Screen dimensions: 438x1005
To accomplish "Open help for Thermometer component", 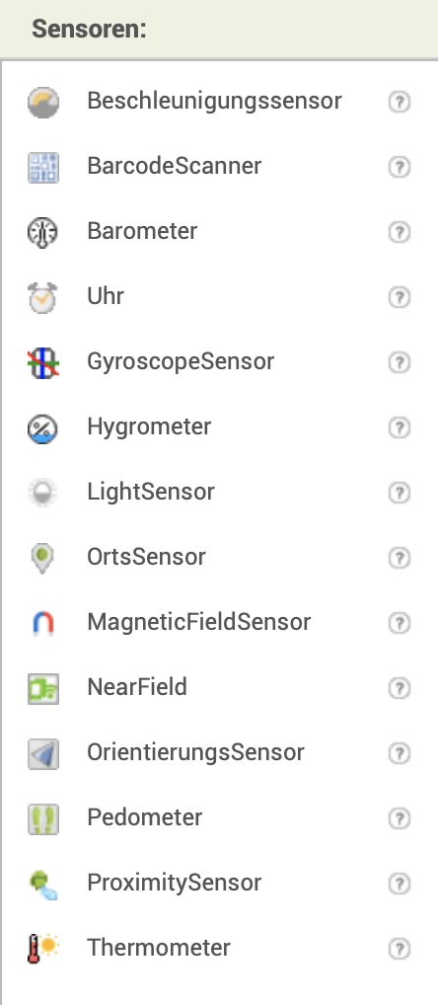I will pos(400,949).
